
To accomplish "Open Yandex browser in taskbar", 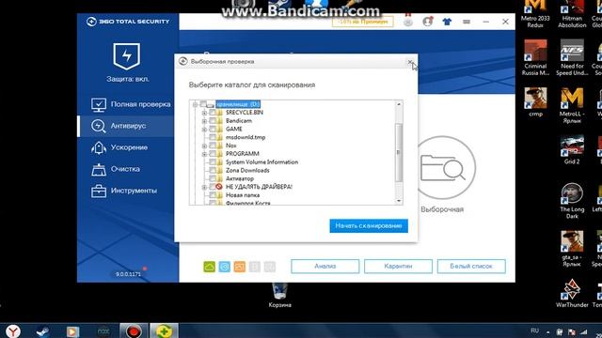I will coord(13,331).
